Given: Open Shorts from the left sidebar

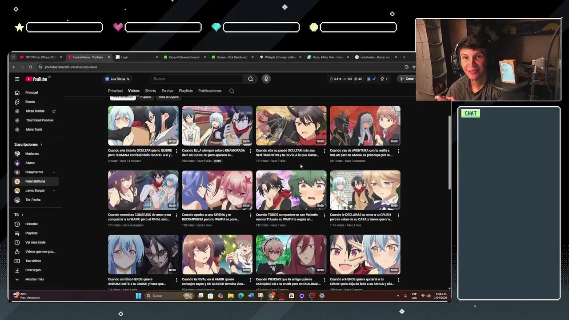Looking at the screenshot, I should (35, 102).
